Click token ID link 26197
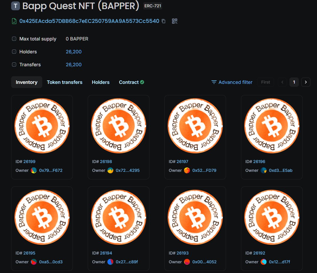 pyautogui.click(x=182, y=162)
